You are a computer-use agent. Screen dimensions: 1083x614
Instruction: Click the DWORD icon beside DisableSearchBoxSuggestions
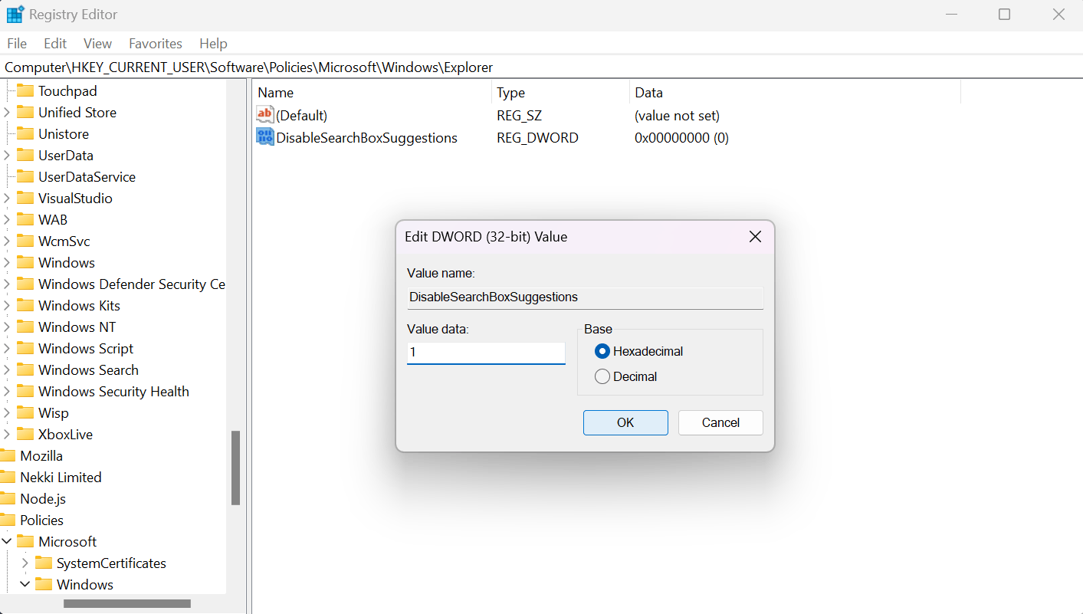(264, 136)
